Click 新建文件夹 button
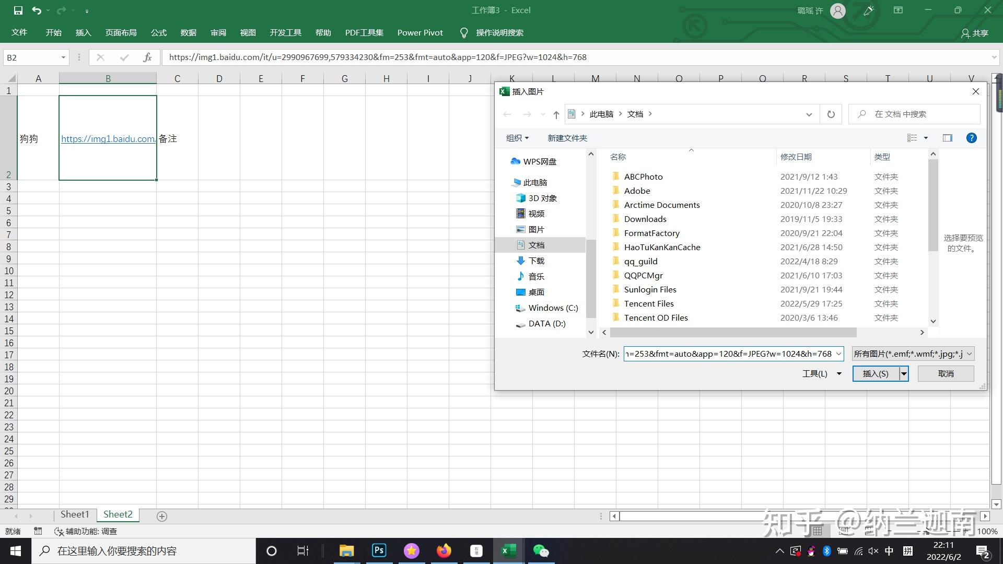The width and height of the screenshot is (1003, 564). click(567, 138)
